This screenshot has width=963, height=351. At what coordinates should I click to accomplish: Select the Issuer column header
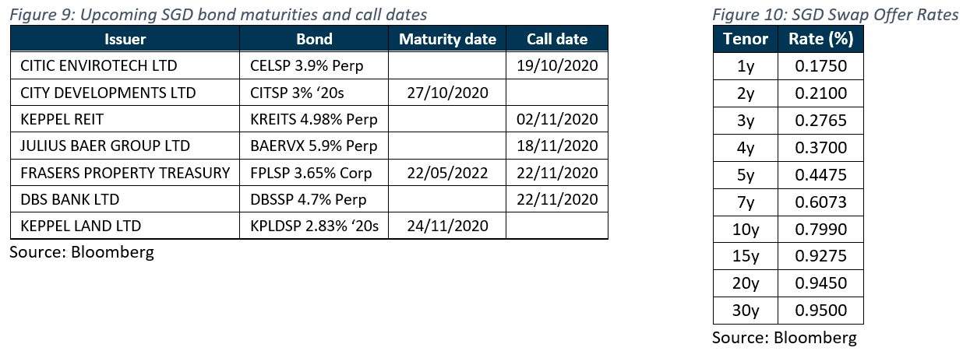pos(125,39)
